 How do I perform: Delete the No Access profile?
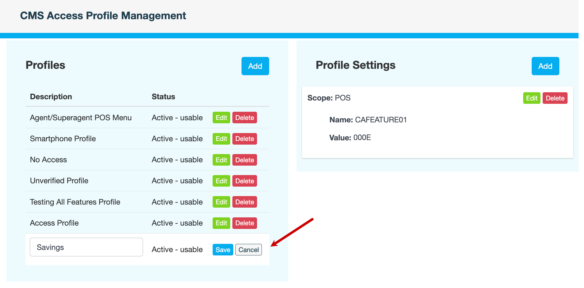pyautogui.click(x=245, y=160)
